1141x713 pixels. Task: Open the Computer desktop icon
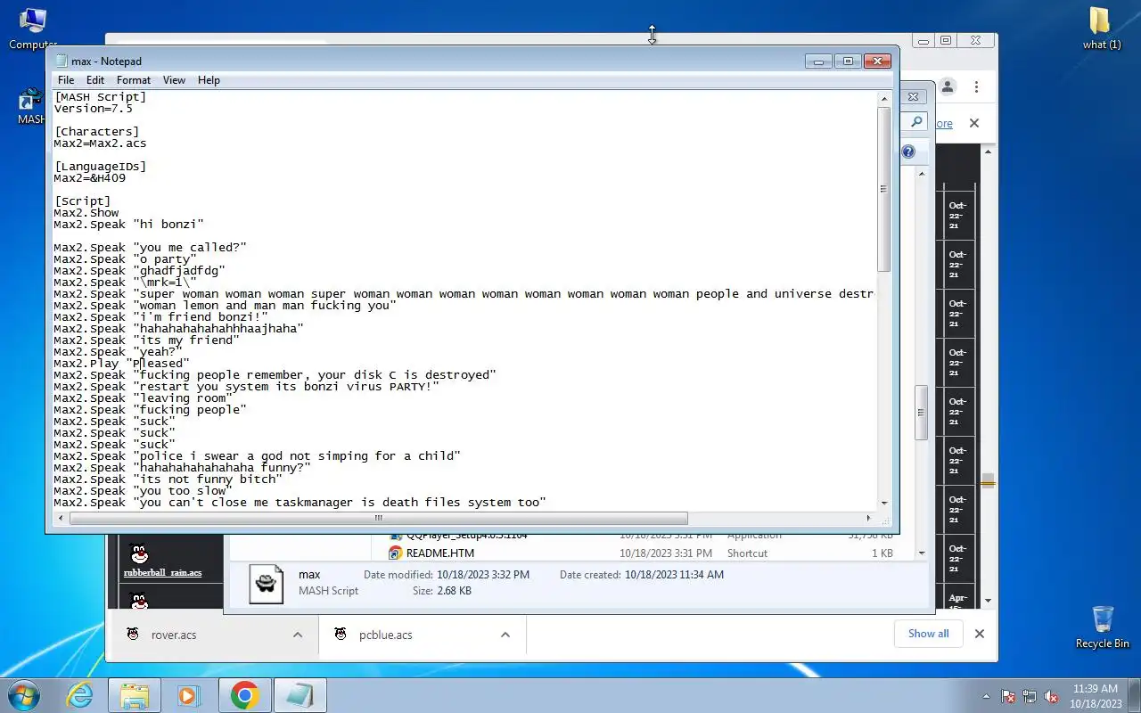(x=32, y=27)
